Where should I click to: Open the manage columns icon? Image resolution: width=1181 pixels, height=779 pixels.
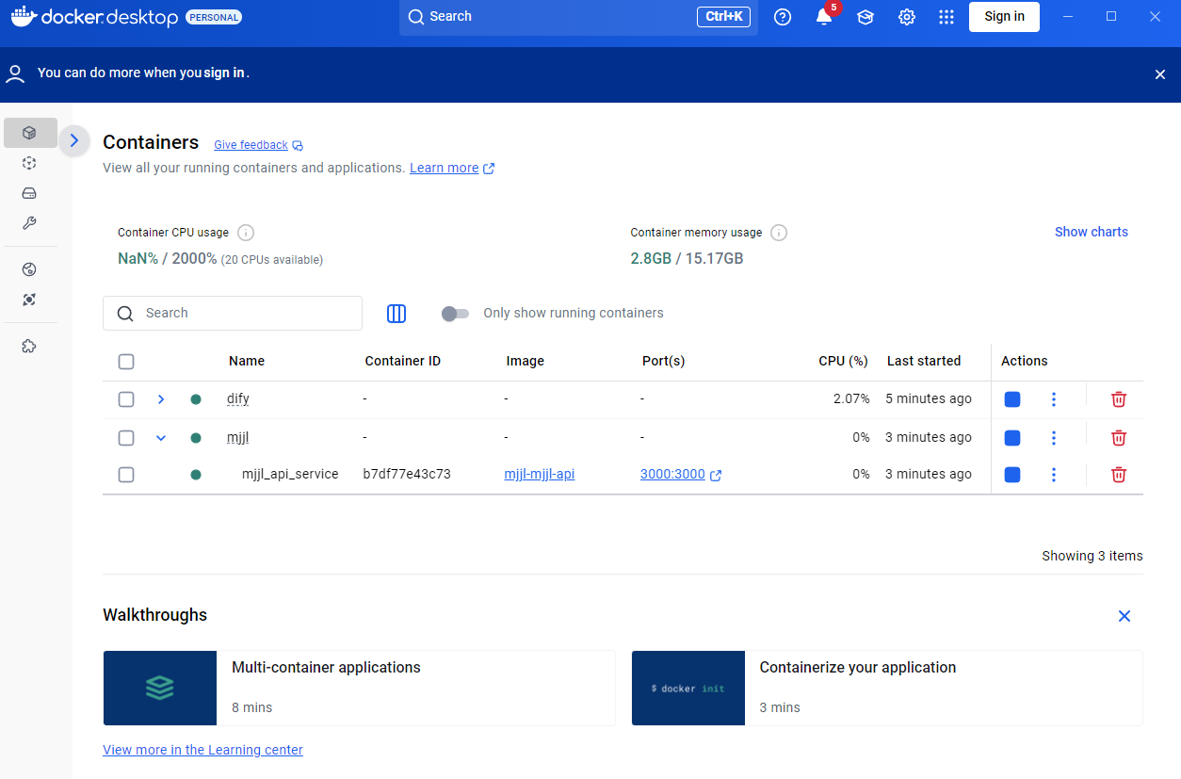tap(396, 314)
